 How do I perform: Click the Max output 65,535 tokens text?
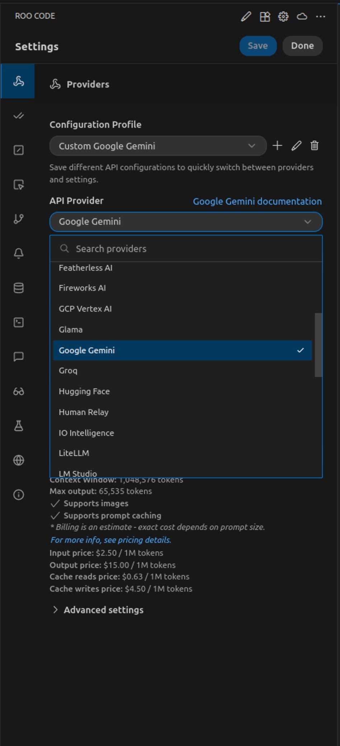(101, 491)
